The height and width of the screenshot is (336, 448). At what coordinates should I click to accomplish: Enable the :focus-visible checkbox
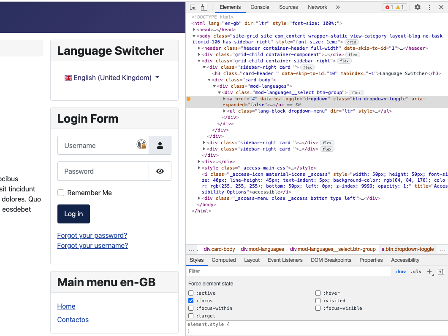tap(318, 308)
